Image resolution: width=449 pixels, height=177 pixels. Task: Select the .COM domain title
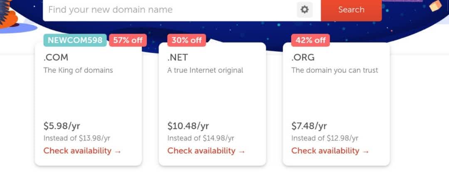[x=56, y=58]
